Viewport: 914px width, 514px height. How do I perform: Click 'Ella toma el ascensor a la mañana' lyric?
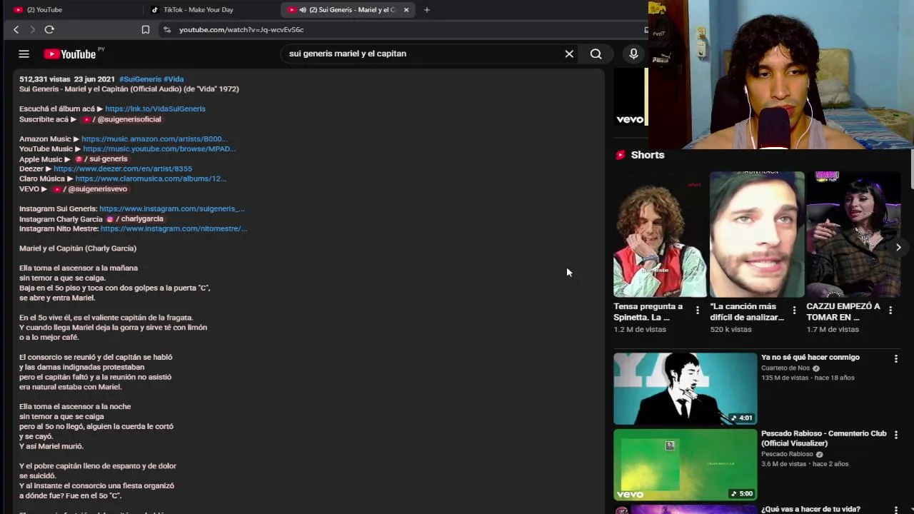[79, 268]
